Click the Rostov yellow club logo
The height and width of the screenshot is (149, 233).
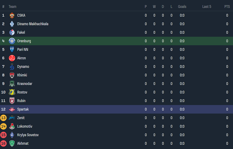point(12,92)
